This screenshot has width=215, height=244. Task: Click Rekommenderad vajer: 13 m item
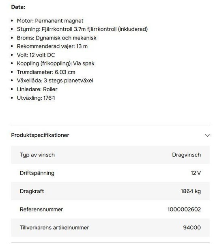point(52,46)
